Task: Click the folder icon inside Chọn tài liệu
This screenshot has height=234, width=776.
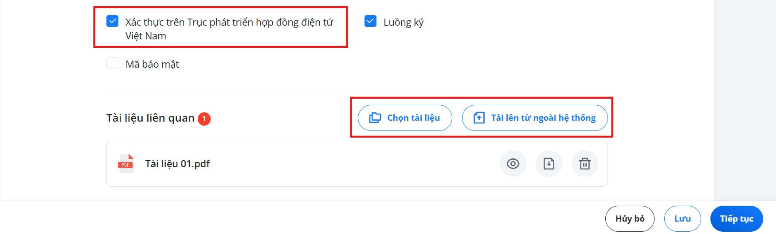Action: [x=375, y=118]
